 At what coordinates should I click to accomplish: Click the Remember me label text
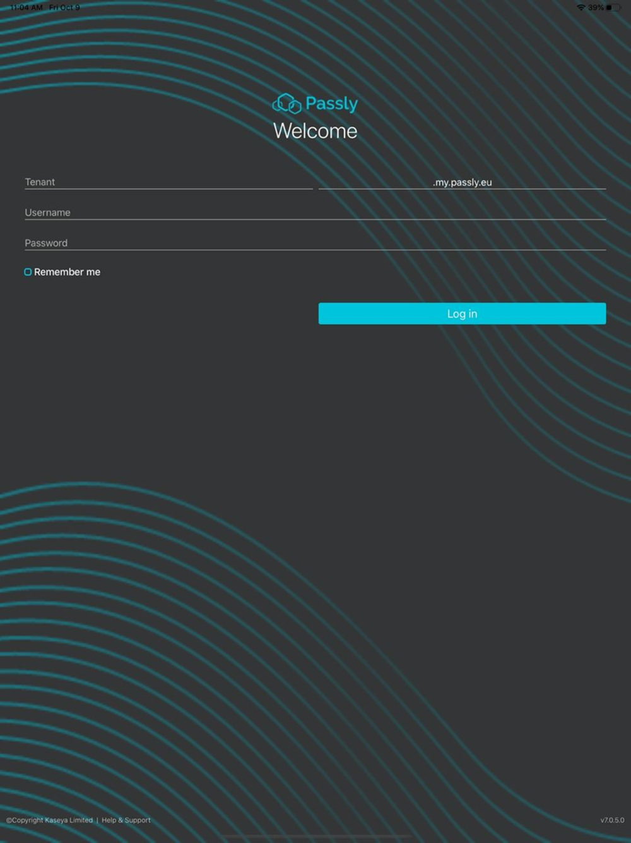coord(67,272)
